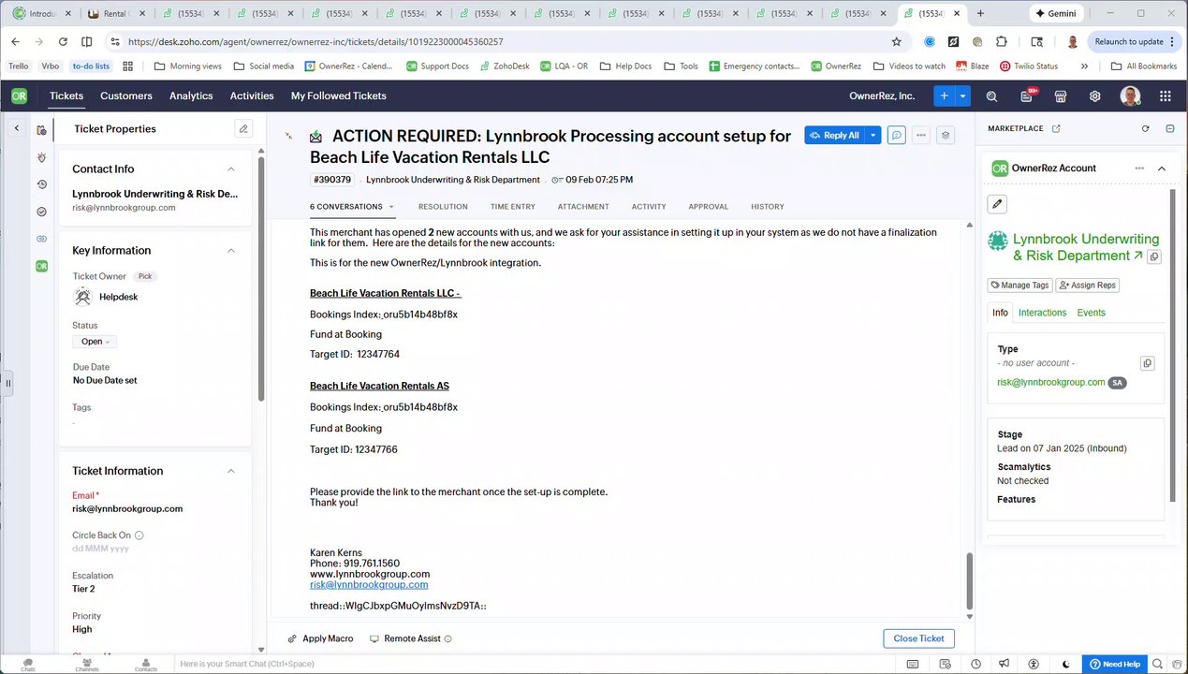Image resolution: width=1188 pixels, height=674 pixels.
Task: Click the layers icon next to ticket ellipsis
Action: pos(946,135)
